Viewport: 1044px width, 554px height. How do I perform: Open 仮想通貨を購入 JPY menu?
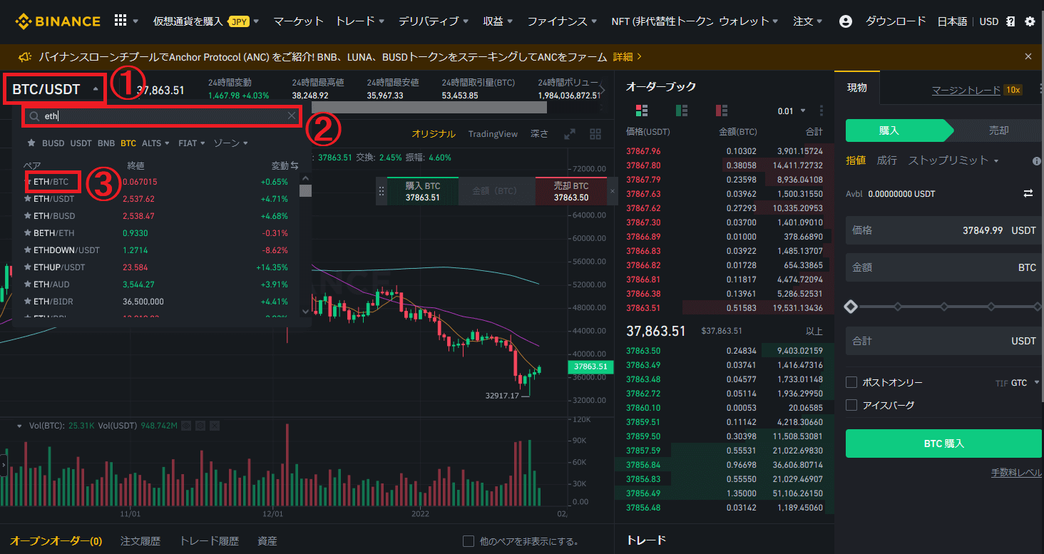206,21
